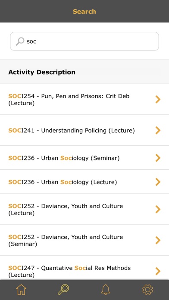
Task: Tap the Search magnifier in bottom bar
Action: click(x=63, y=290)
